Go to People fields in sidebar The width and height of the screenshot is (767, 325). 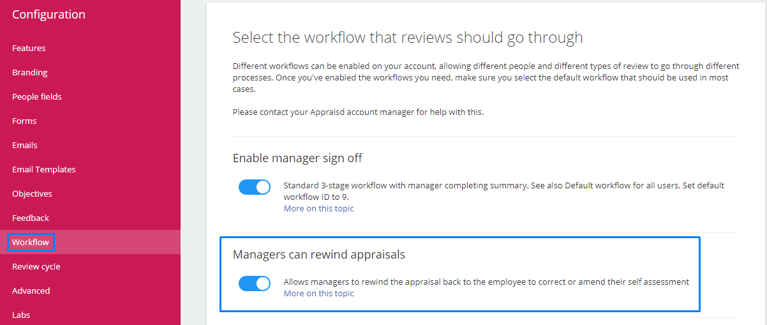pyautogui.click(x=37, y=96)
